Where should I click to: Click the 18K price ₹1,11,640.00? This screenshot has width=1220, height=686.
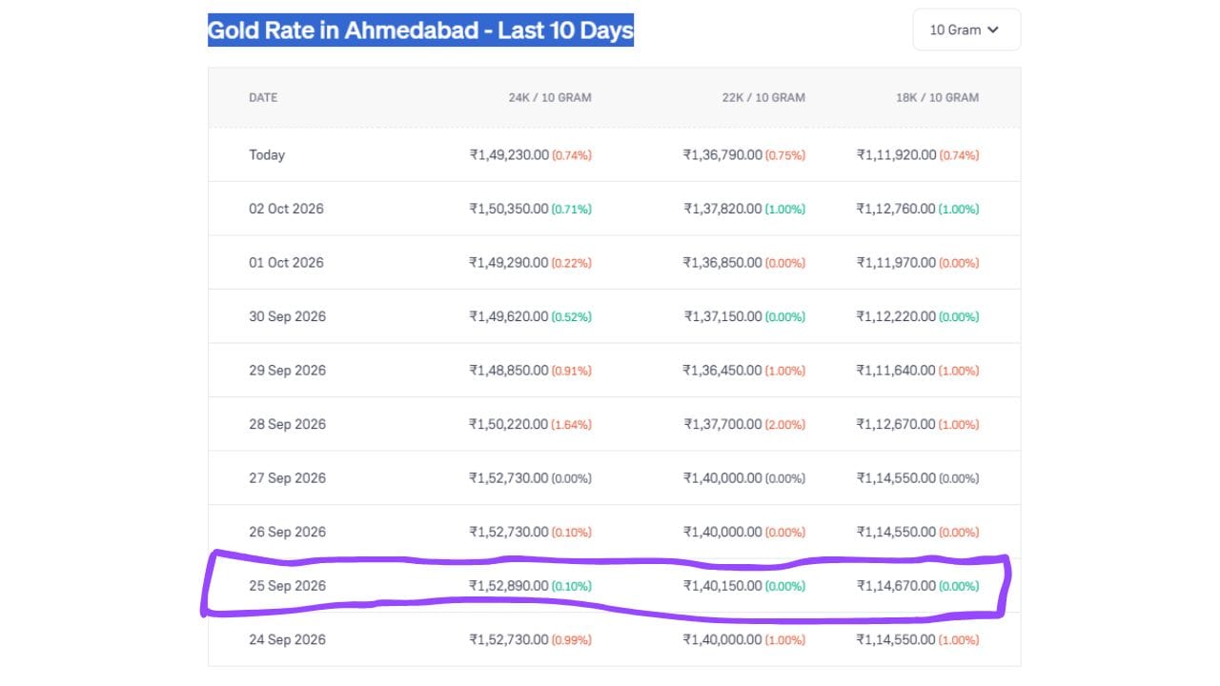(897, 371)
